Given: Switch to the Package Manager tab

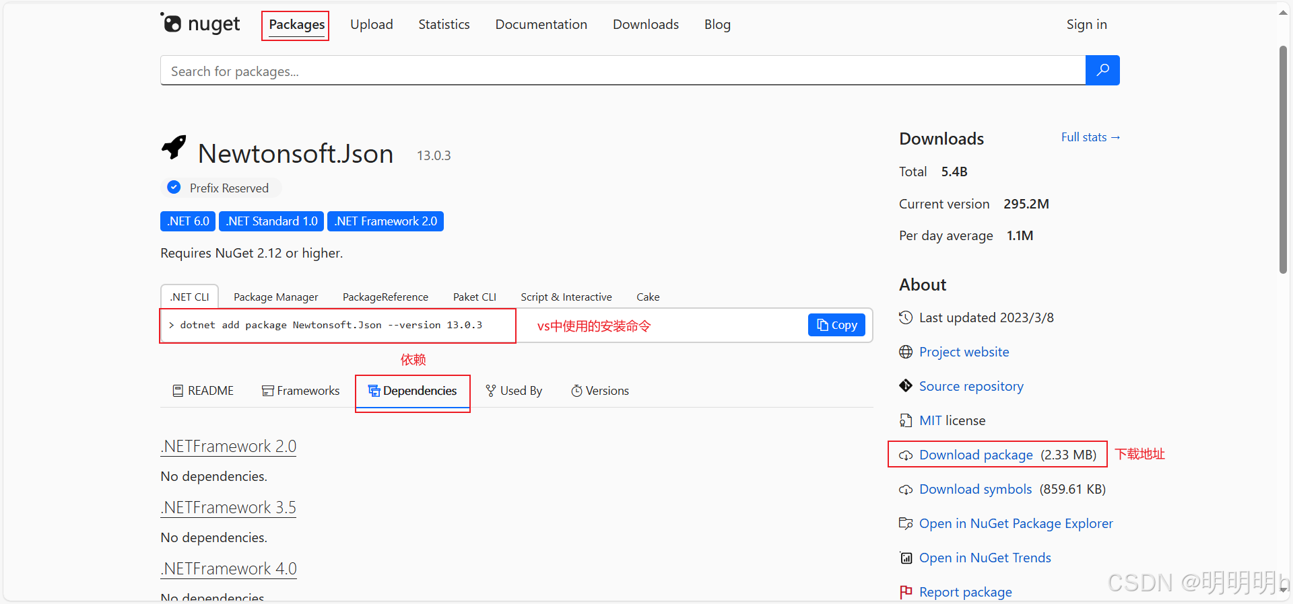Looking at the screenshot, I should click(275, 297).
